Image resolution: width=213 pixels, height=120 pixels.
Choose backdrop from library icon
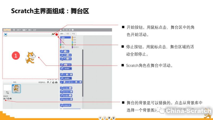[x=4, y=98]
